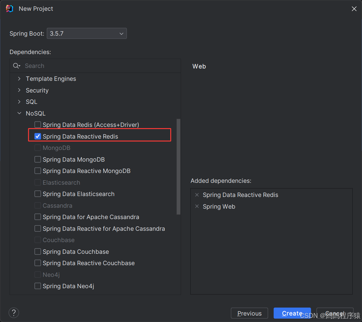This screenshot has height=322, width=362.
Task: Expand the Security category
Action: click(19, 90)
